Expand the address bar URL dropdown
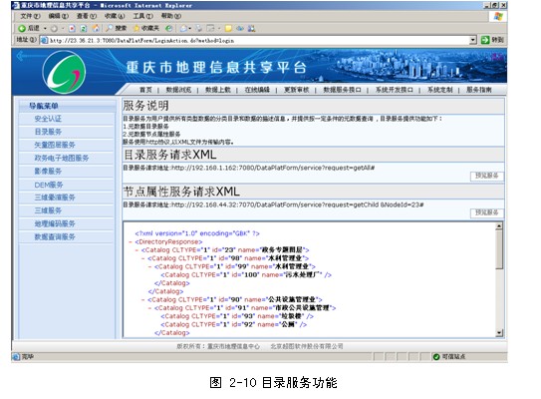 point(472,40)
